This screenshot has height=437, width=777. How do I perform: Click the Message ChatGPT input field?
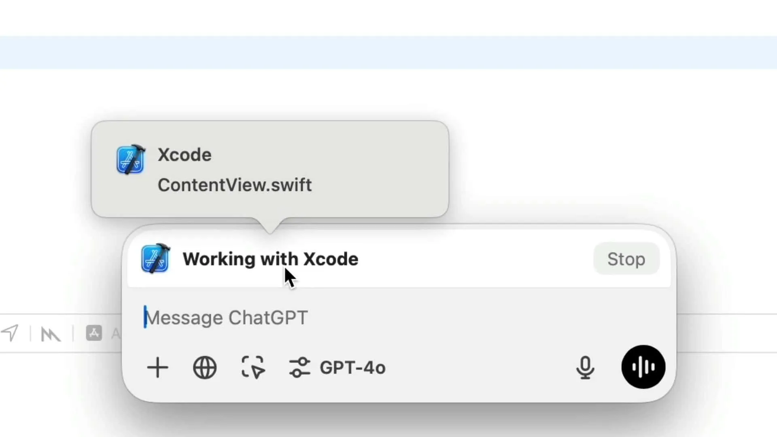coord(227,317)
